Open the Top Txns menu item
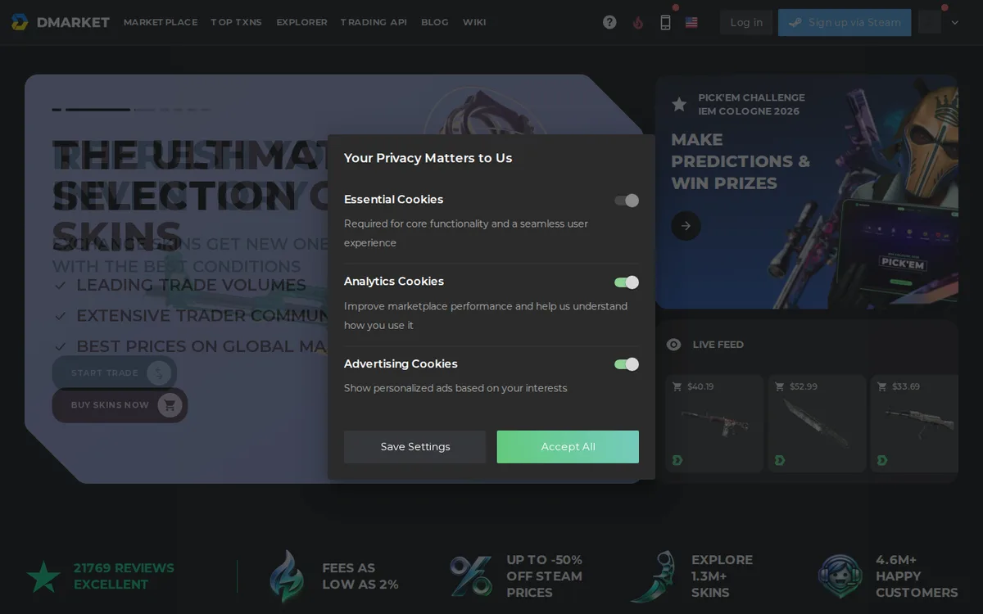Screen dimensions: 983x614 pyautogui.click(x=236, y=22)
